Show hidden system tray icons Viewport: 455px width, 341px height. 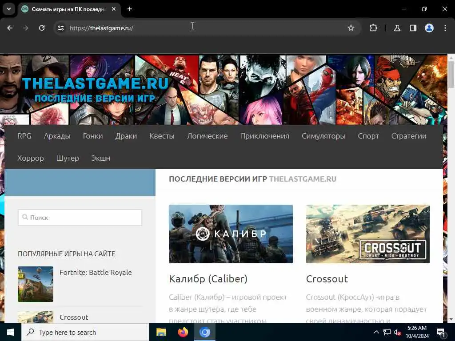[x=376, y=332]
